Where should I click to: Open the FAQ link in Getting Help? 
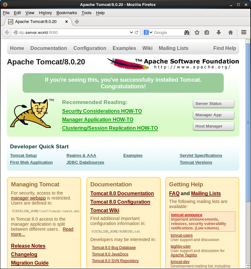click(174, 193)
